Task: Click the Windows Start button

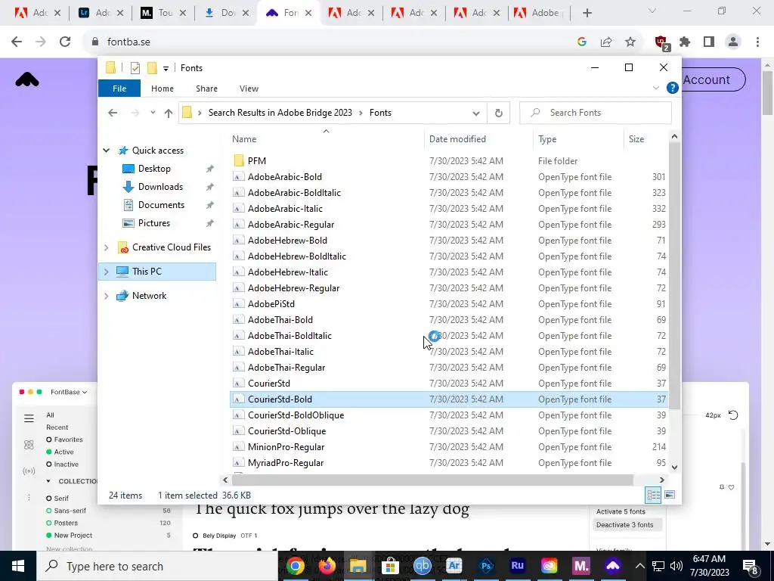Action: (18, 566)
